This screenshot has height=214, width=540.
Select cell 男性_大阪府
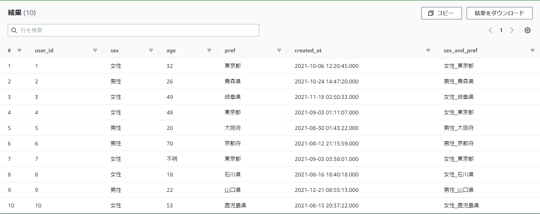(x=458, y=128)
